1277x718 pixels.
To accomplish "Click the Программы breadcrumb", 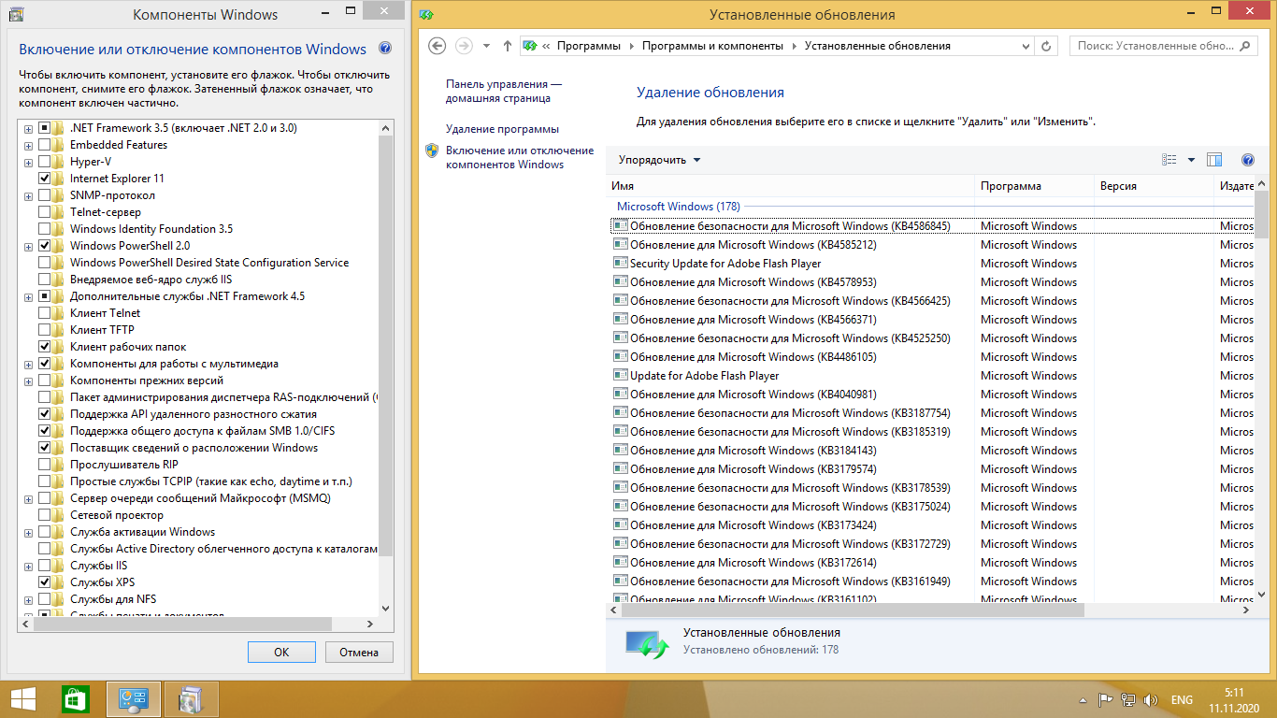I will pyautogui.click(x=588, y=45).
